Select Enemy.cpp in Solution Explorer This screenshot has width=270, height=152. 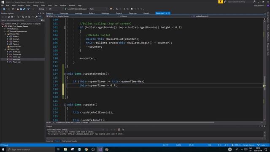pyautogui.click(x=17, y=54)
